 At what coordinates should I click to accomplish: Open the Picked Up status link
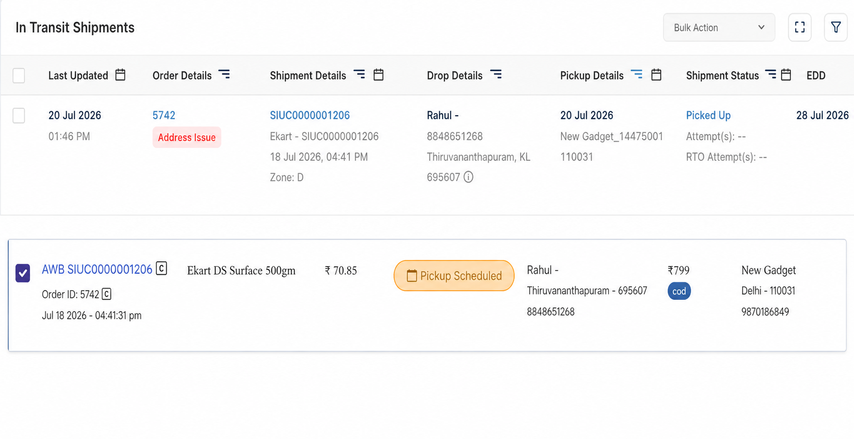[708, 115]
